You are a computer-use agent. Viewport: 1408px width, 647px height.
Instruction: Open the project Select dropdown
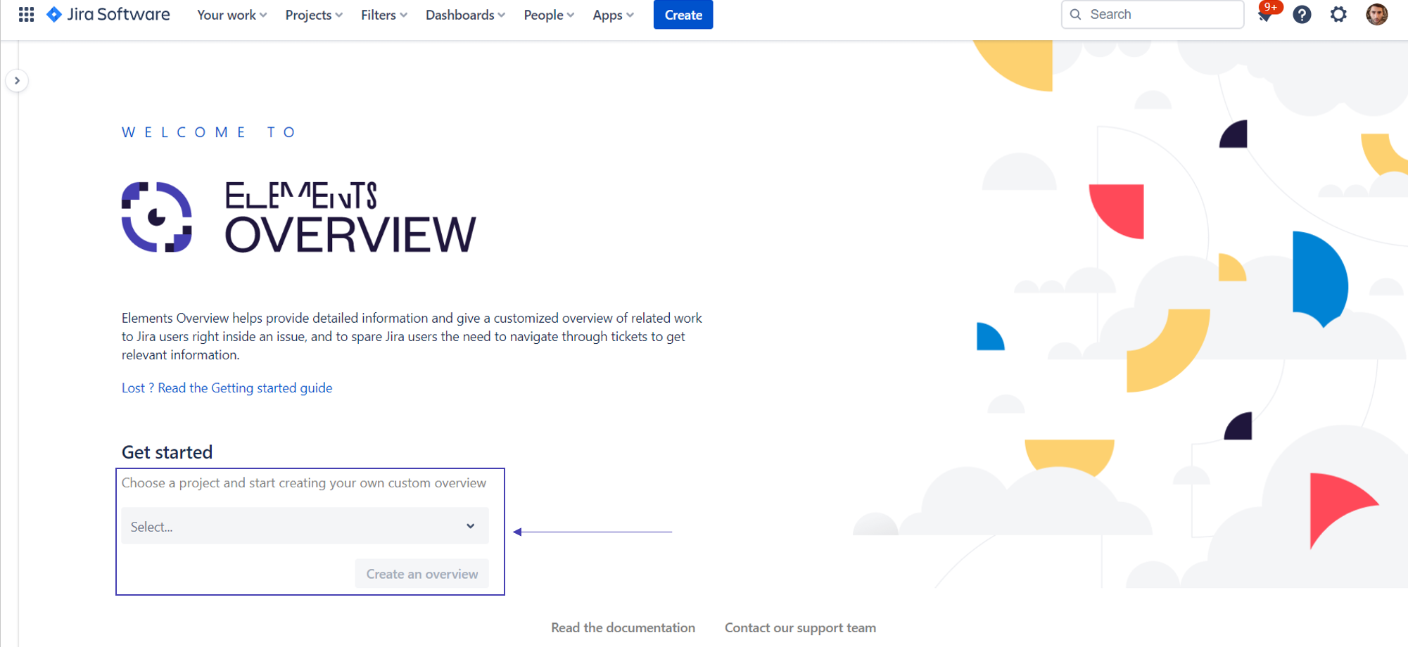304,526
